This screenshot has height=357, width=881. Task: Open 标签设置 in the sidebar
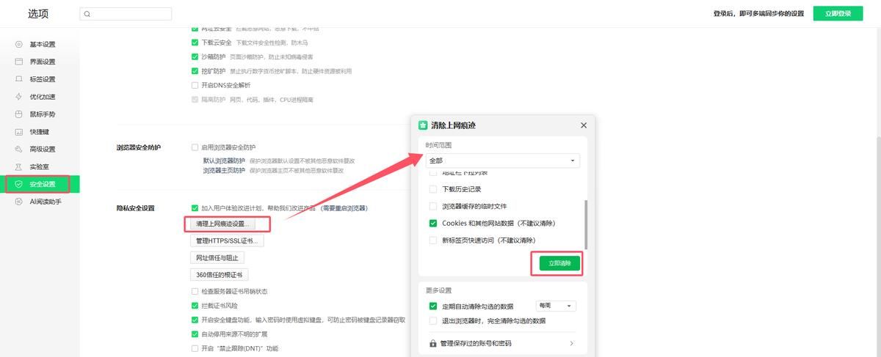[42, 79]
